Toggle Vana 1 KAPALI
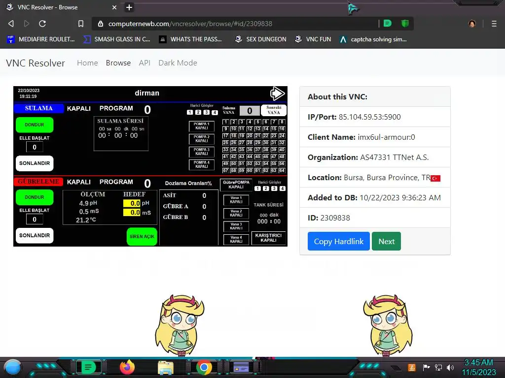505x378 pixels. 236,200
